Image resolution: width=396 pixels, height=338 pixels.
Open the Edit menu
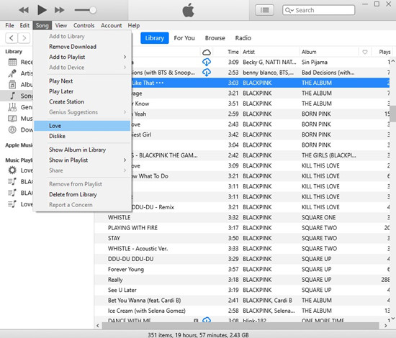[x=24, y=25]
